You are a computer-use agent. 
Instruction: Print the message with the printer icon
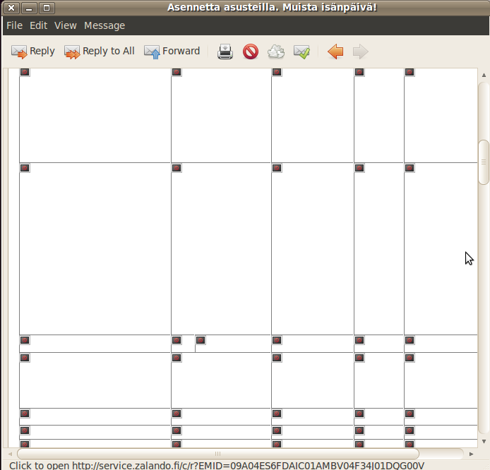pyautogui.click(x=225, y=52)
